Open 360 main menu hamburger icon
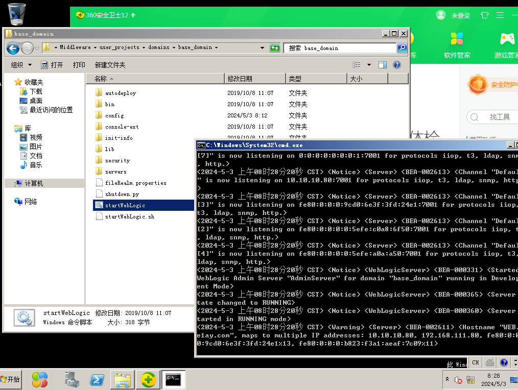Image resolution: width=518 pixels, height=390 pixels. (500, 15)
